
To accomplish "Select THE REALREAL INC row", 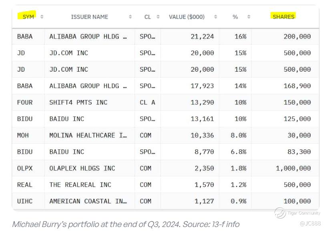I will tap(80, 185).
